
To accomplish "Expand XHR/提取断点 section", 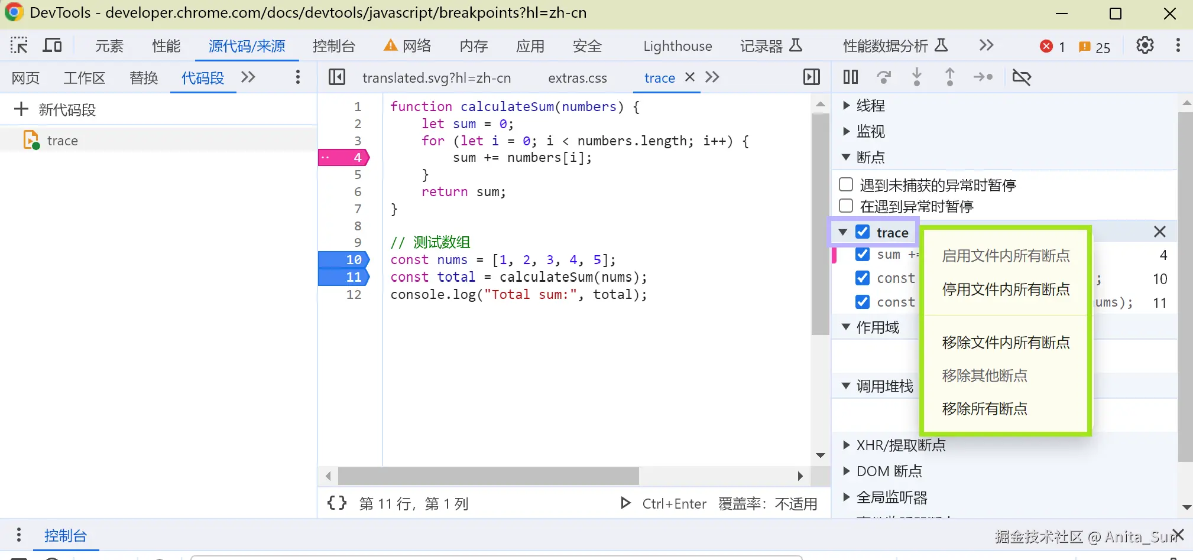I will (x=846, y=445).
